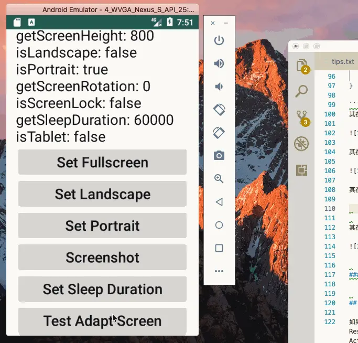Tap the Test Adapt Screen button

pos(102,320)
